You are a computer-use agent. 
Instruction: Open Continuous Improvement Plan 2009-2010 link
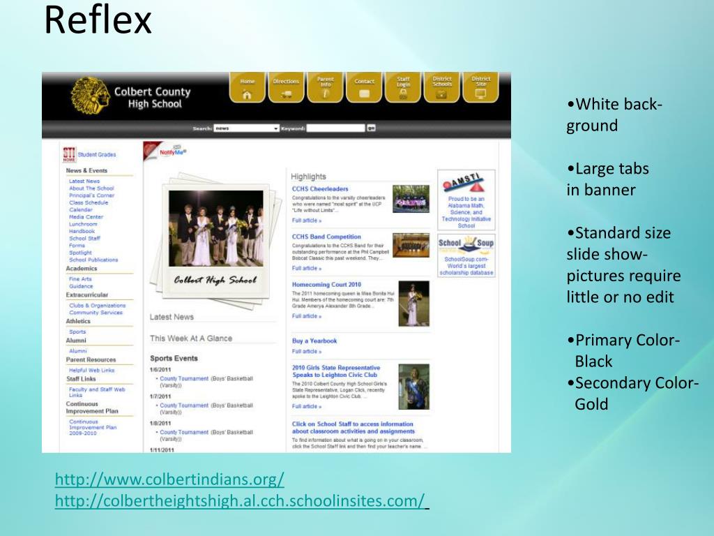coord(93,428)
